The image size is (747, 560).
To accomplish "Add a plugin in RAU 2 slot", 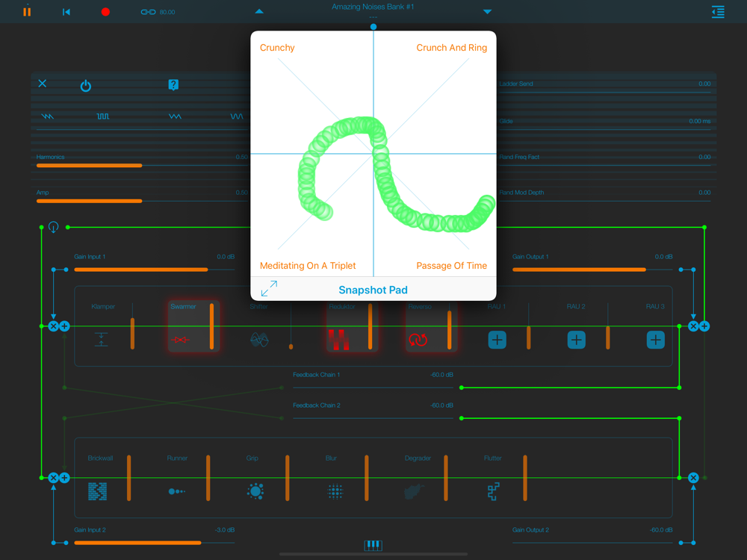I will tap(576, 340).
